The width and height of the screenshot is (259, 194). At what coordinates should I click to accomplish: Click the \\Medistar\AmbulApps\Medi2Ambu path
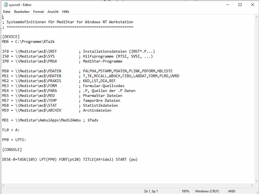tap(48, 120)
